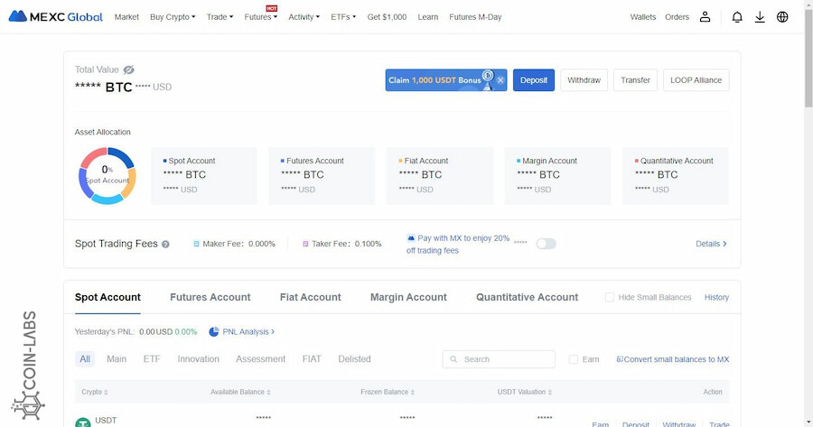Click the top Withdraw button

point(584,80)
